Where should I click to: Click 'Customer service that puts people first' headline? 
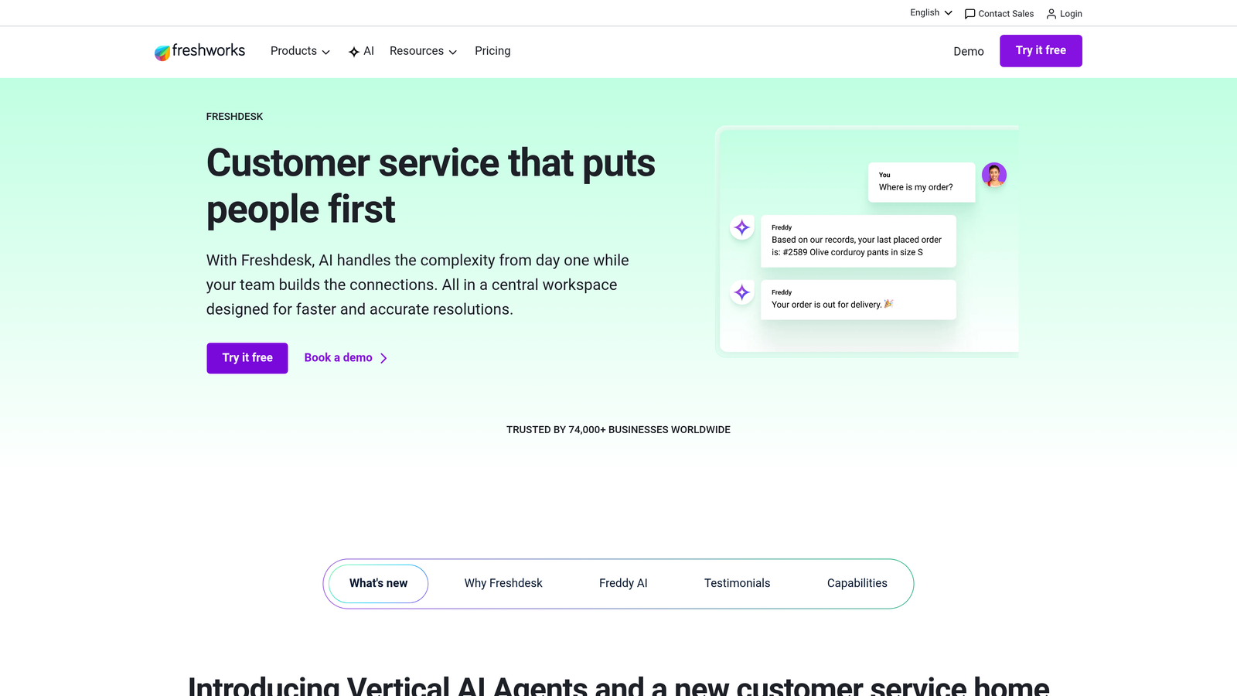(431, 186)
